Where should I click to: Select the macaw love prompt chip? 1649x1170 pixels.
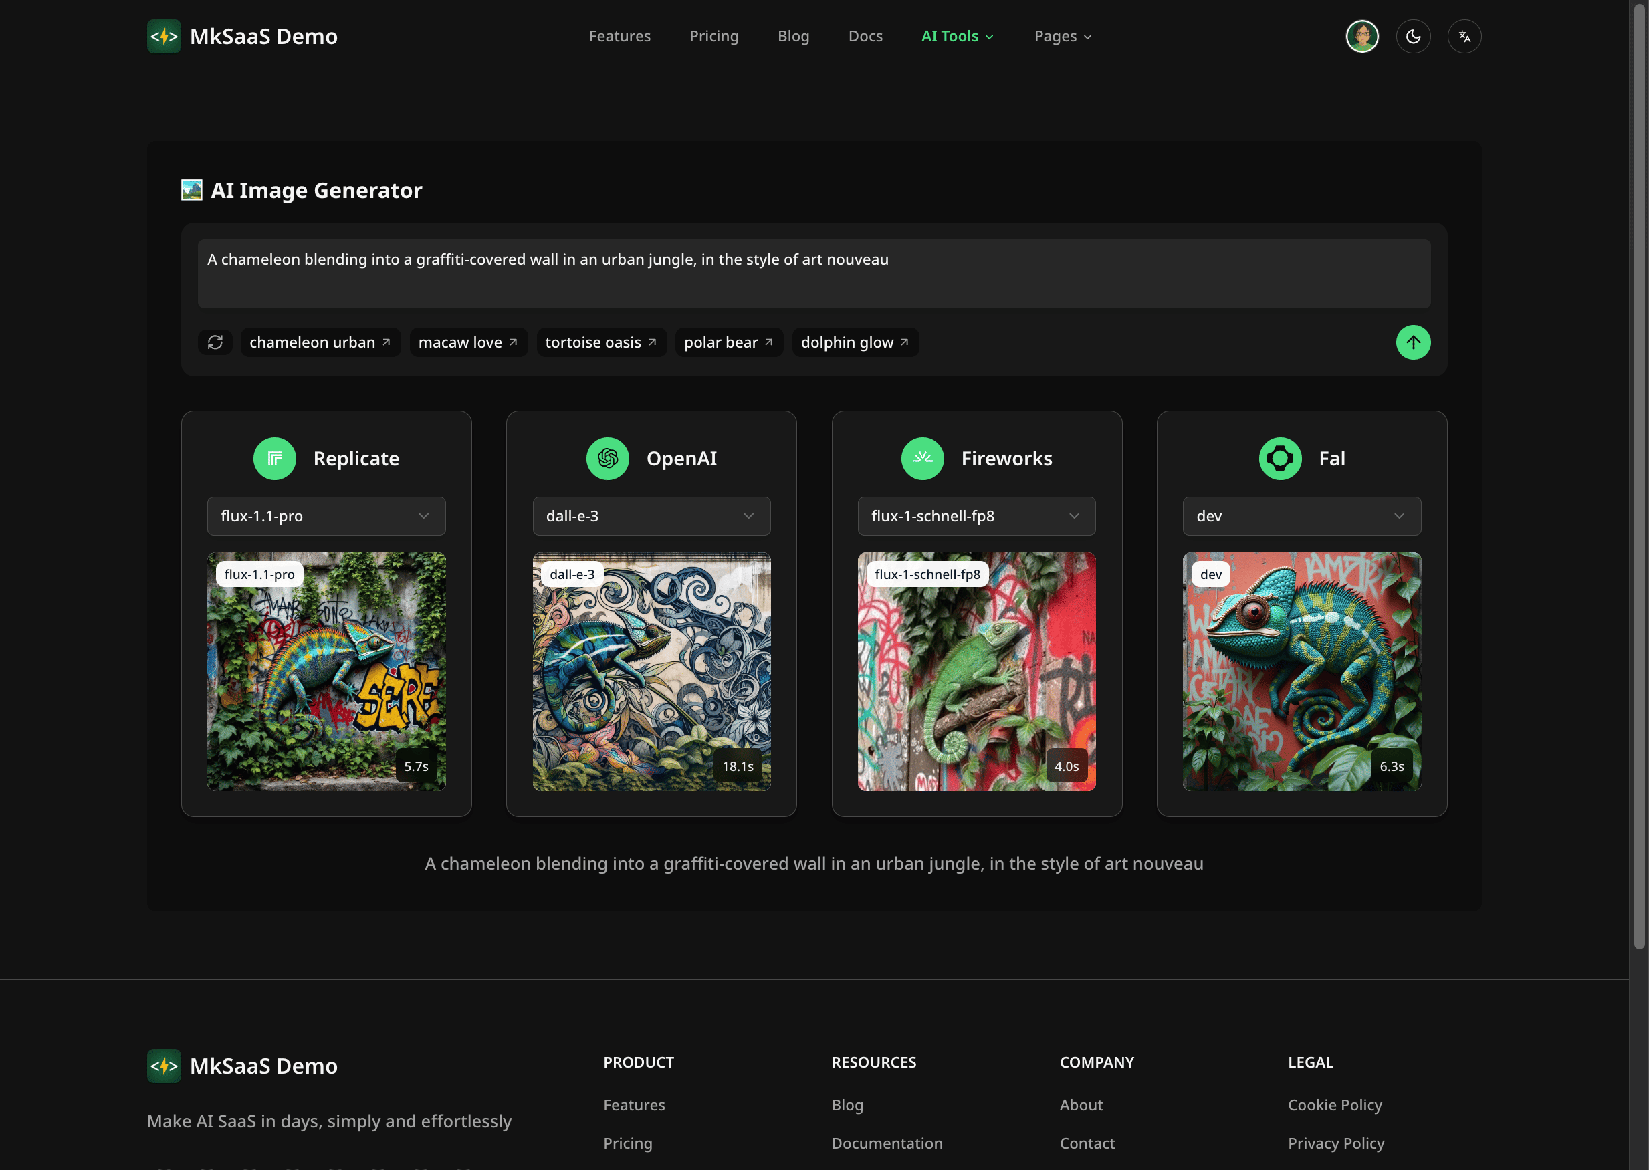coord(467,342)
